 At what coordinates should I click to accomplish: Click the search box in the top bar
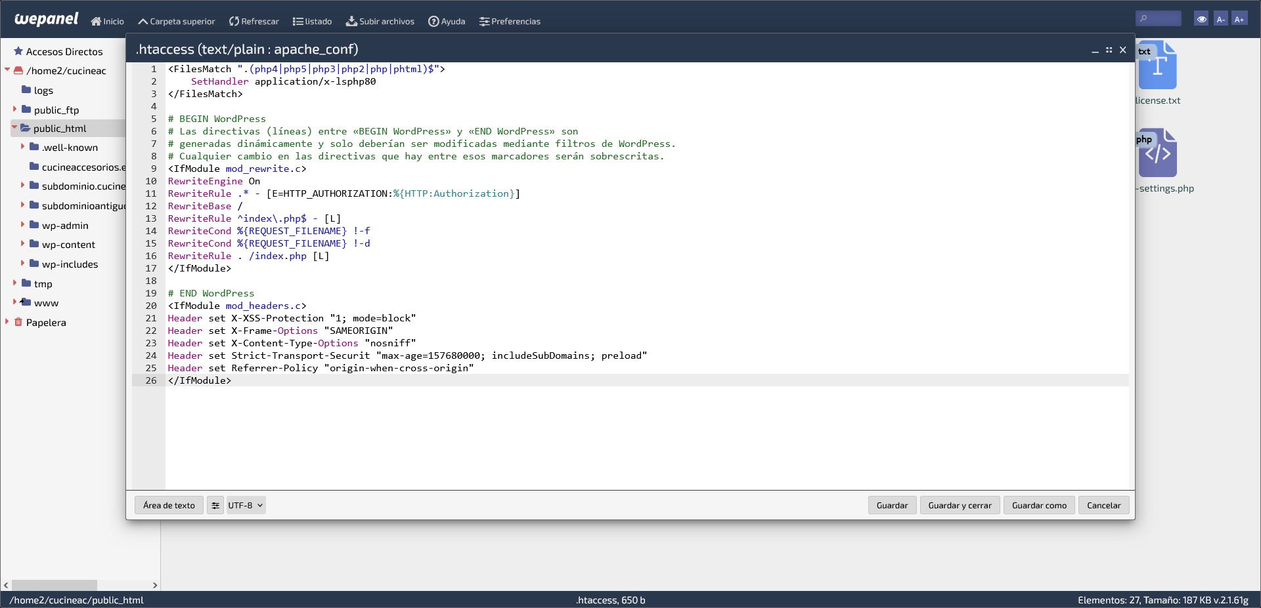coord(1159,19)
